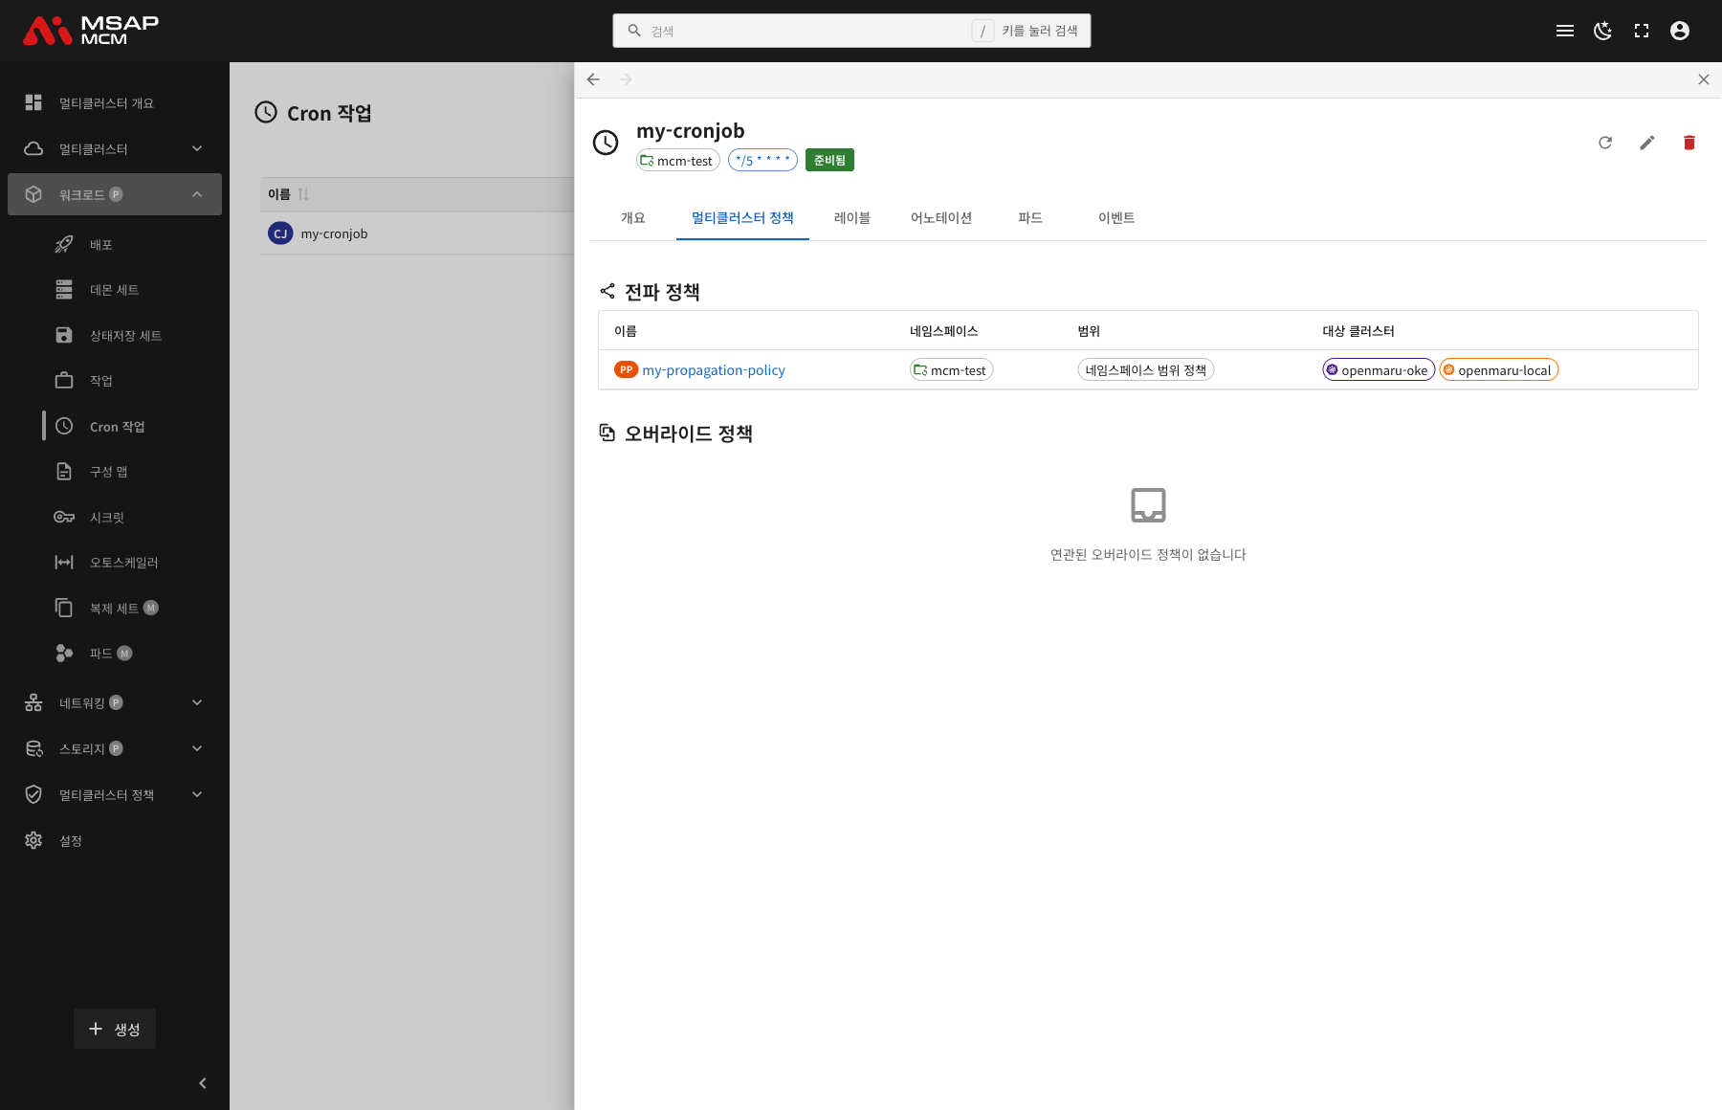Close the my-cronjob detail panel

click(1704, 79)
